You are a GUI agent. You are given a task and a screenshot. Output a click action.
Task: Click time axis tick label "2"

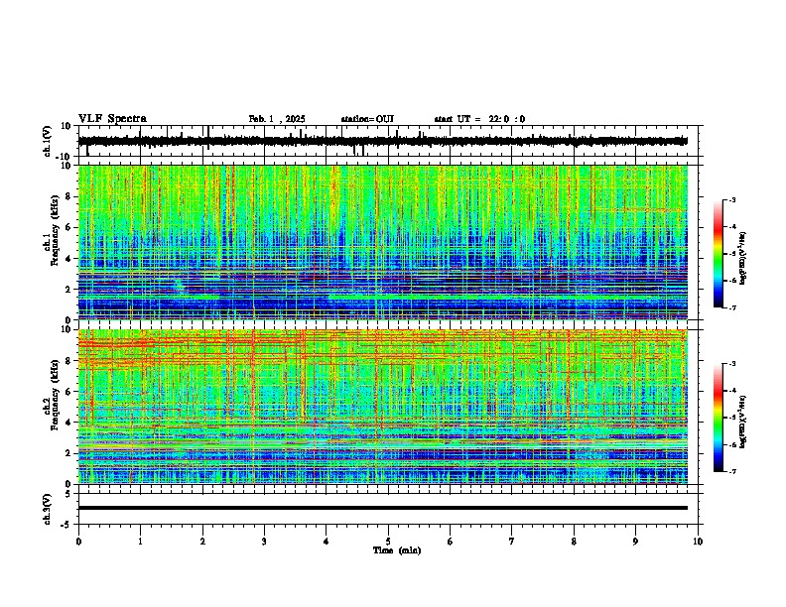(202, 542)
